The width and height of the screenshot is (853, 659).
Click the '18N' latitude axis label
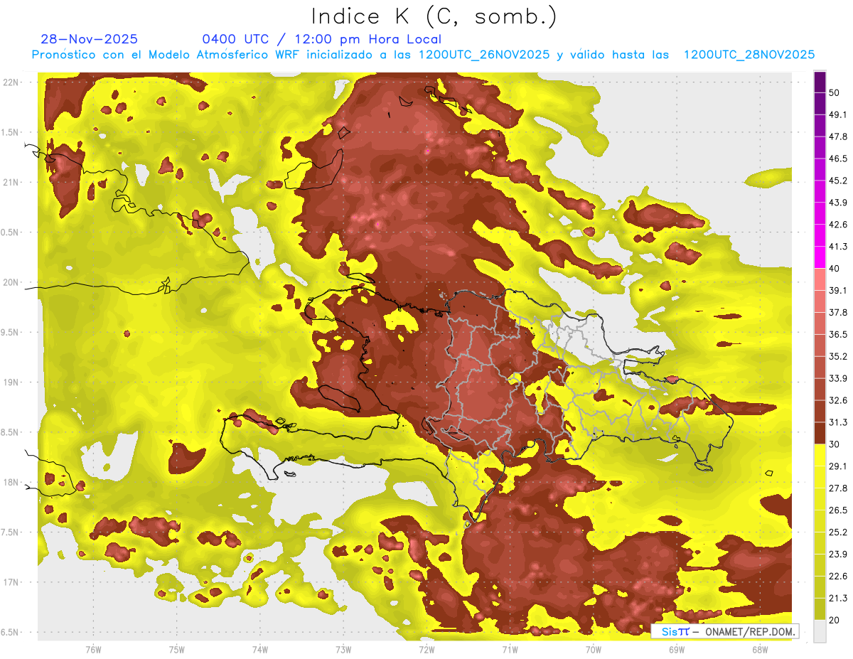pyautogui.click(x=11, y=482)
